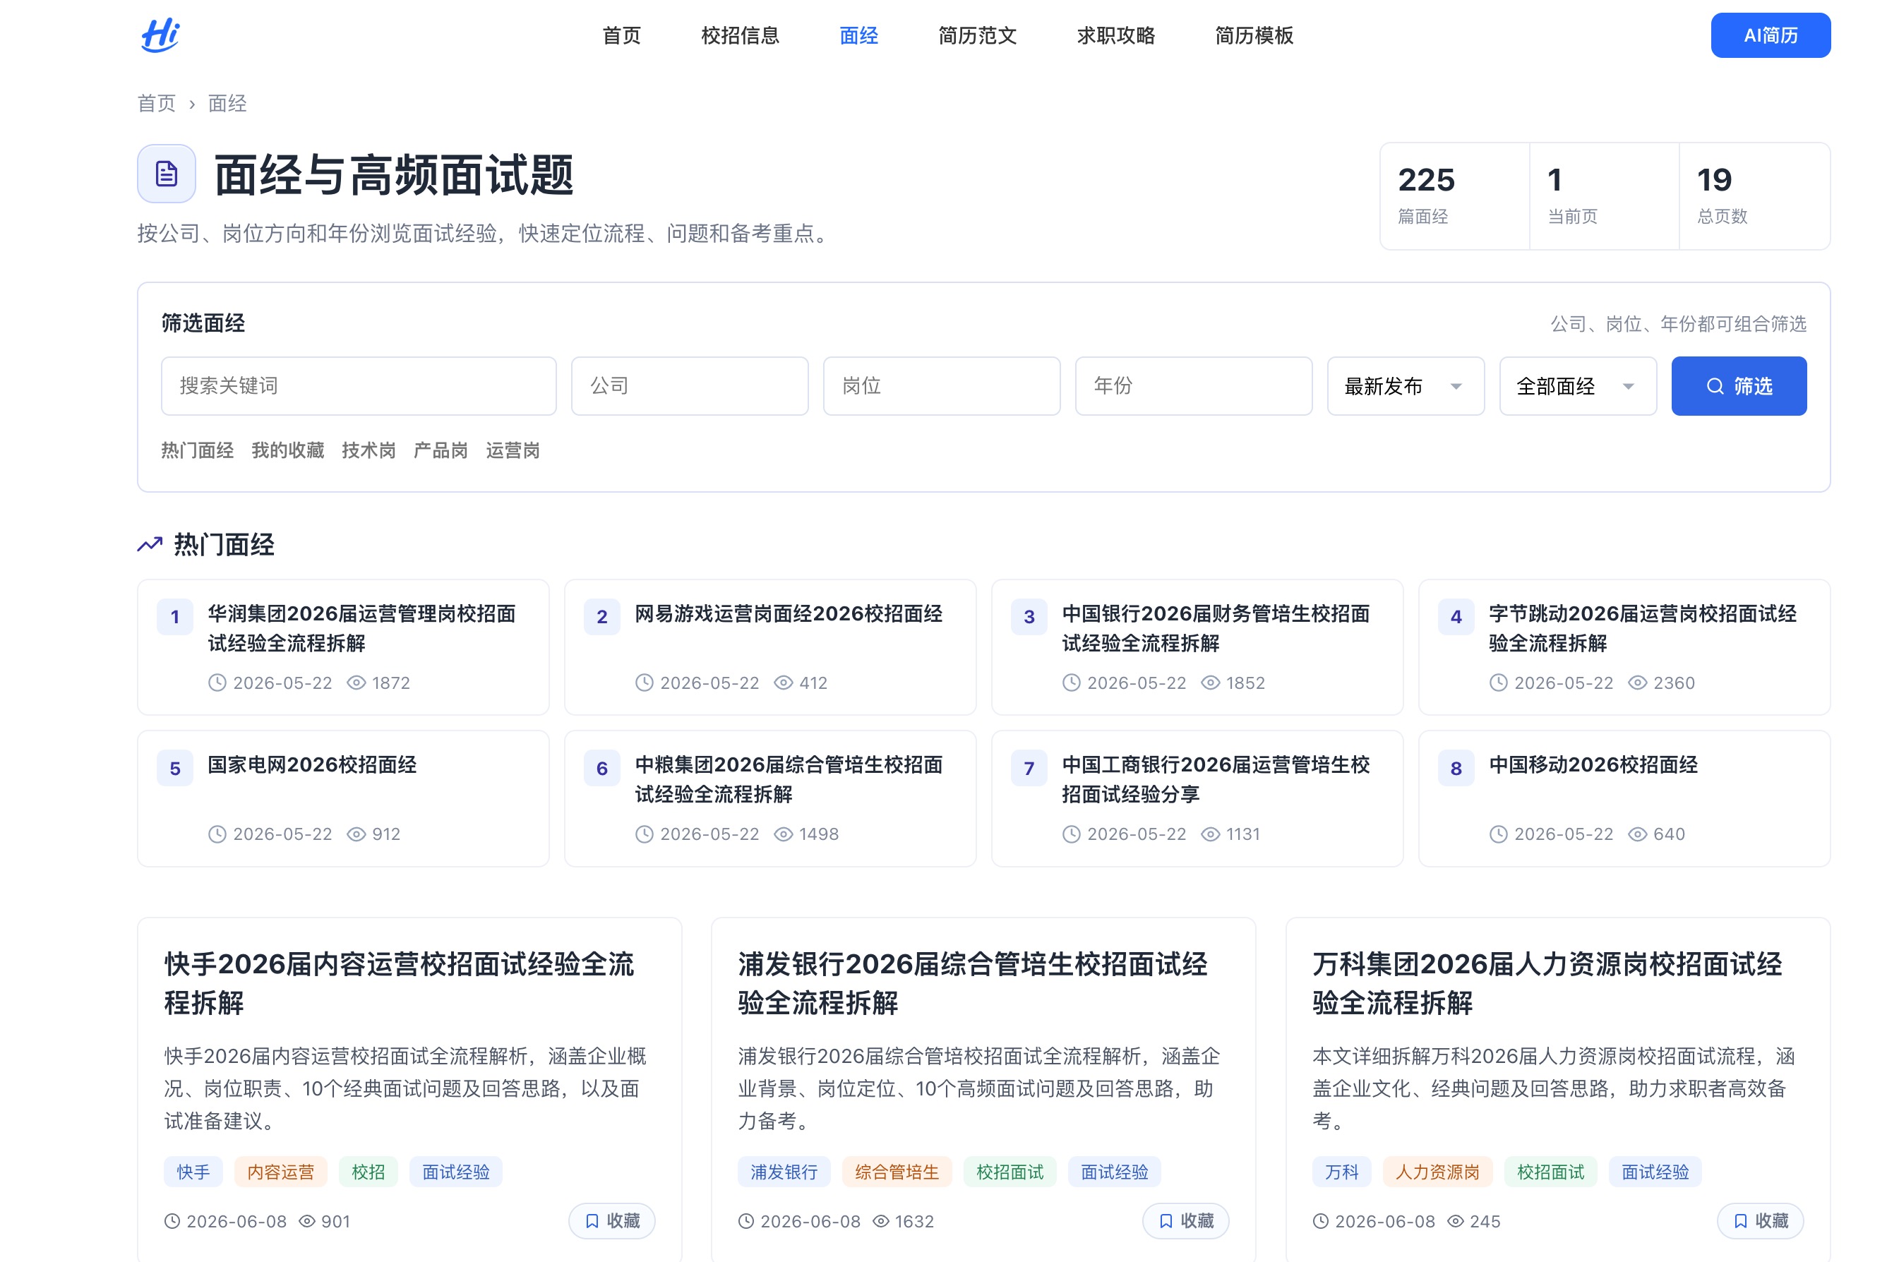Image resolution: width=1899 pixels, height=1262 pixels.
Task: Click the Hi logo icon
Action: (x=160, y=35)
